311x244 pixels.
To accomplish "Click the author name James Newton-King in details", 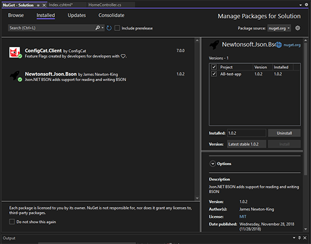I will click(257, 209).
